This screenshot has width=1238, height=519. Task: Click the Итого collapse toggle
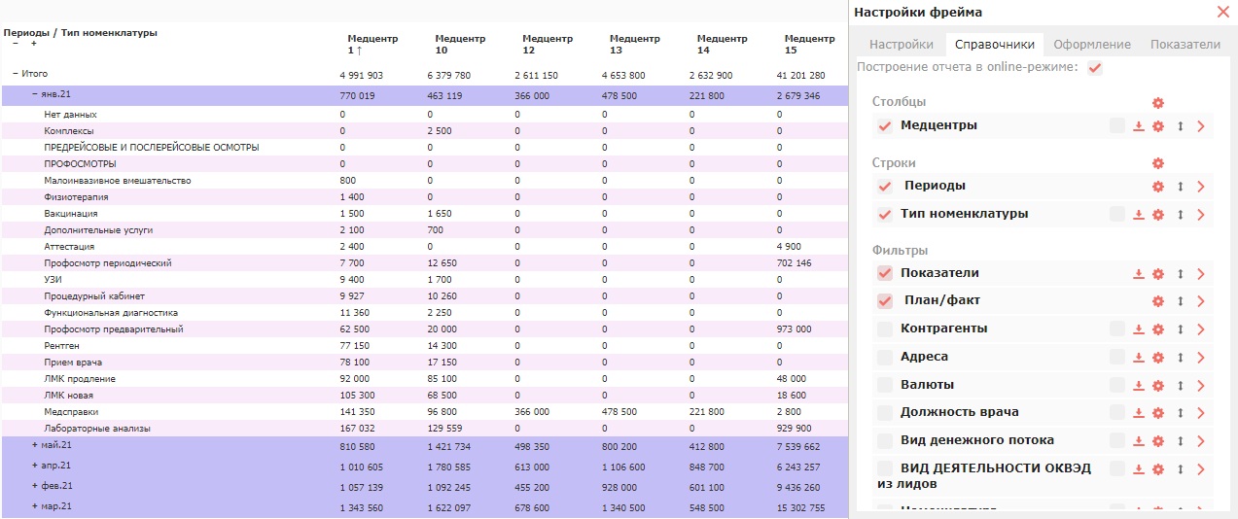[16, 74]
